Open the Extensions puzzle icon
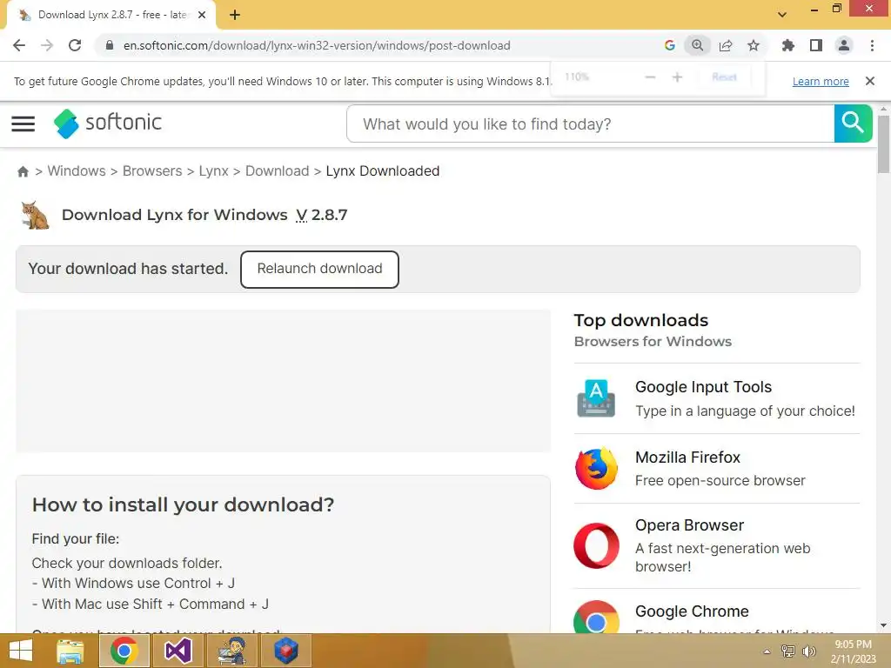 (x=787, y=45)
